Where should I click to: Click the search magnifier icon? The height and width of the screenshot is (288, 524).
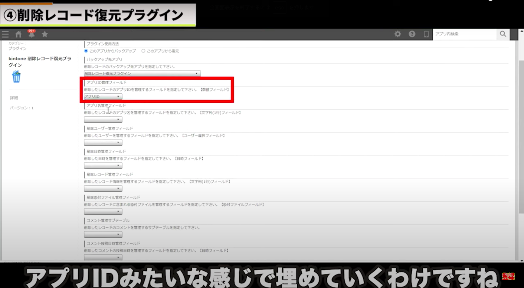[503, 34]
